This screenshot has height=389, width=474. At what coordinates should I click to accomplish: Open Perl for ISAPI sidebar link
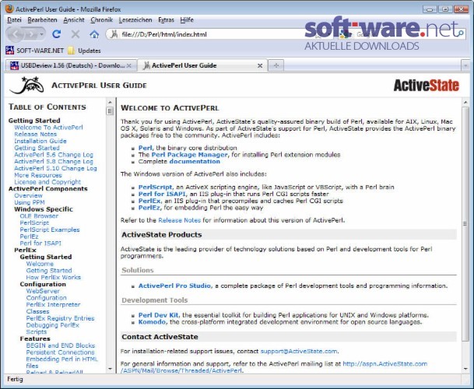(x=40, y=244)
